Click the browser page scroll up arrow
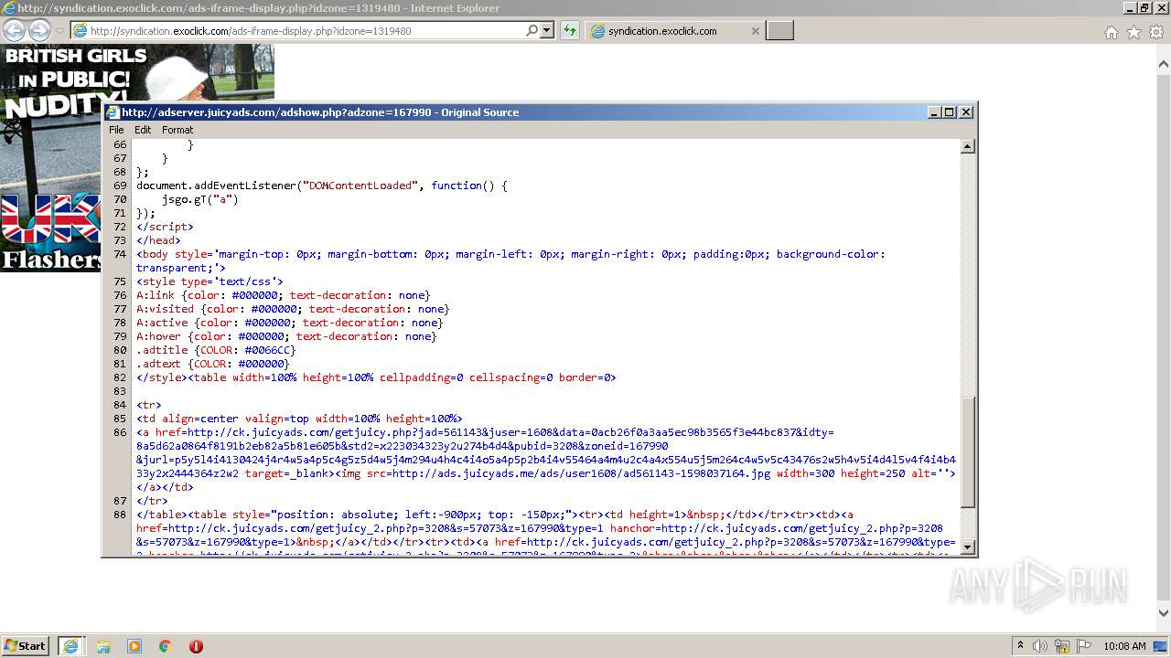Image resolution: width=1171 pixels, height=658 pixels. point(1164,64)
